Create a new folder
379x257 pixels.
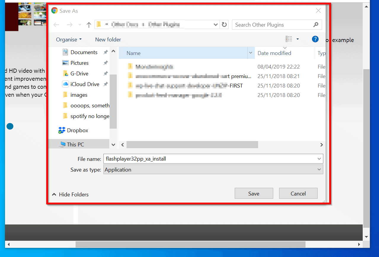coord(108,39)
